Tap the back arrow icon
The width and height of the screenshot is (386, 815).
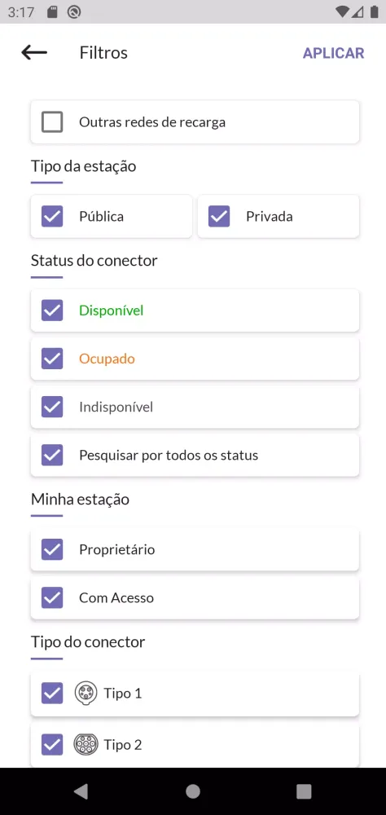tap(34, 52)
